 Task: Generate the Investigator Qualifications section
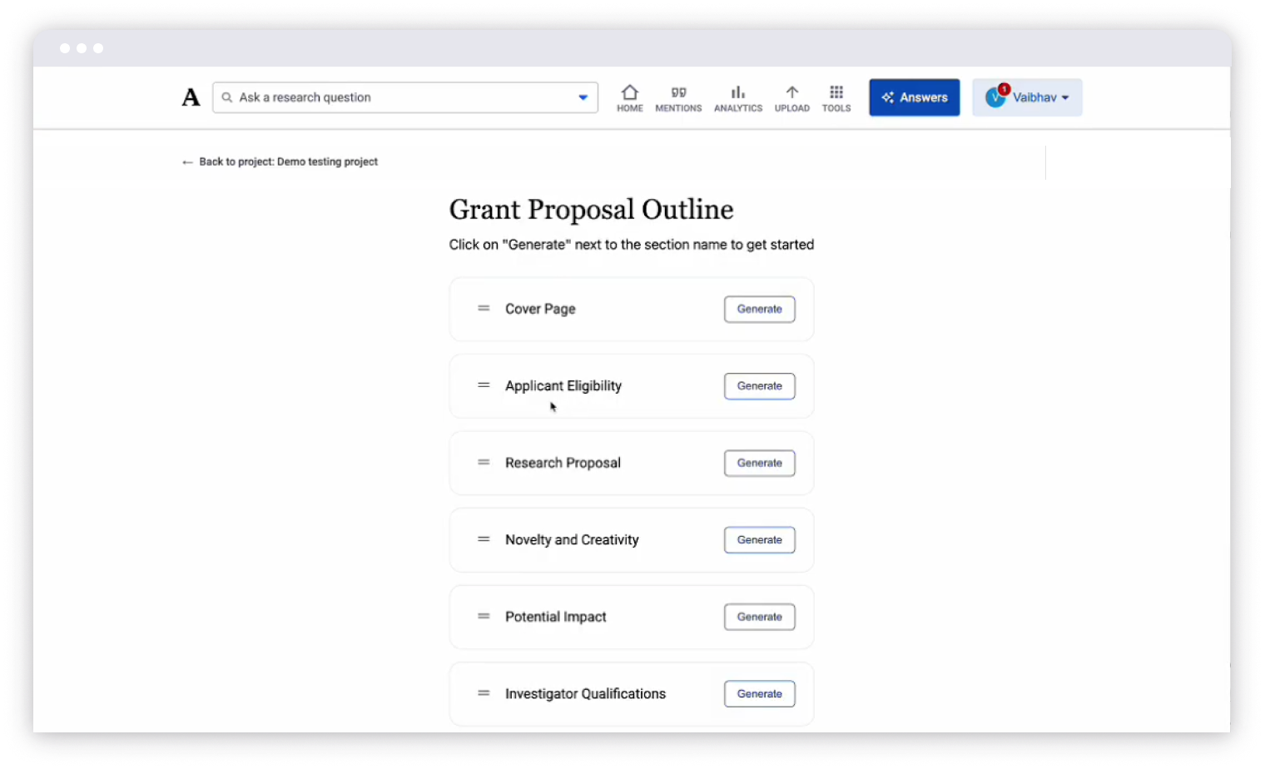click(x=760, y=694)
